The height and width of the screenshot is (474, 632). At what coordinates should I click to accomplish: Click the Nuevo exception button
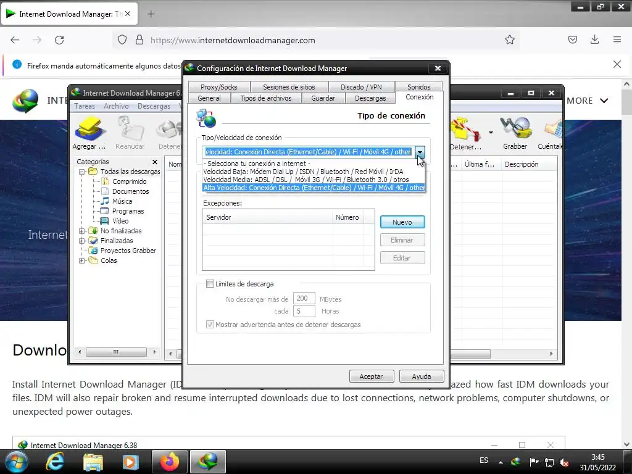click(x=402, y=222)
